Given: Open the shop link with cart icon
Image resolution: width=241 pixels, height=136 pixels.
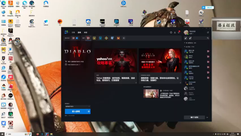Looking at the screenshot, I should click(74, 62).
